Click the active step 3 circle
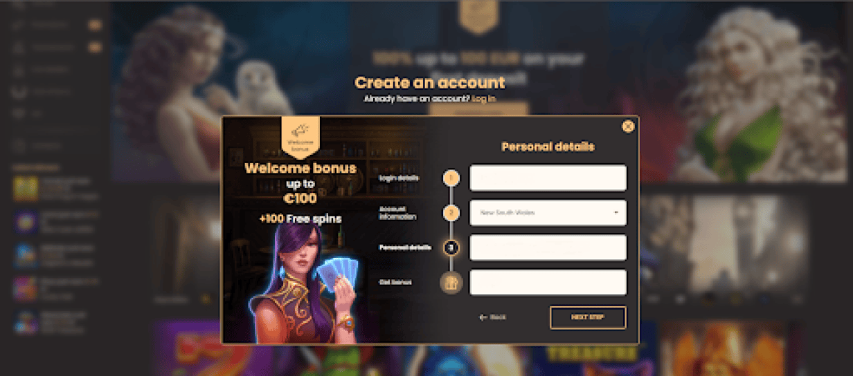 [x=451, y=247]
